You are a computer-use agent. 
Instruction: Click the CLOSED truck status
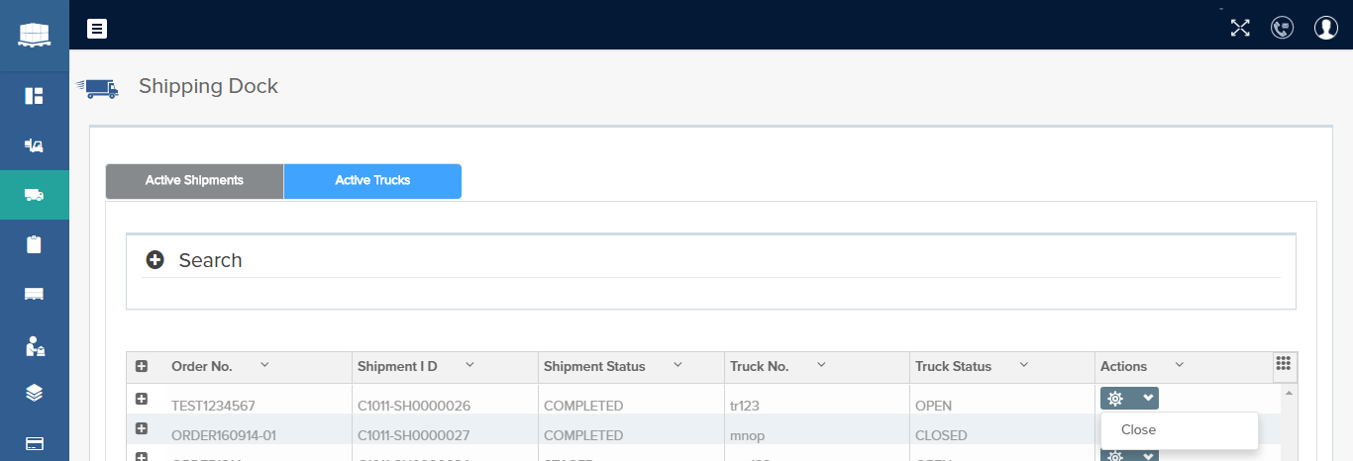click(941, 435)
